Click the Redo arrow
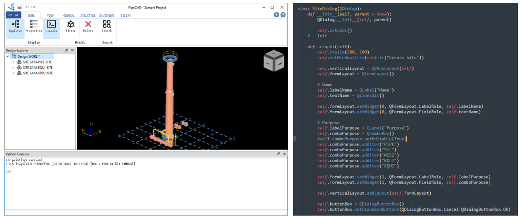Image resolution: width=525 pixels, height=218 pixels. point(33,7)
